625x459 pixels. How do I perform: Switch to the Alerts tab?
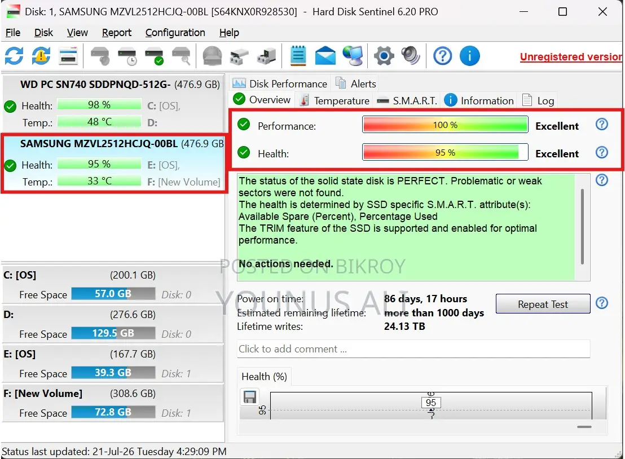[x=355, y=83]
